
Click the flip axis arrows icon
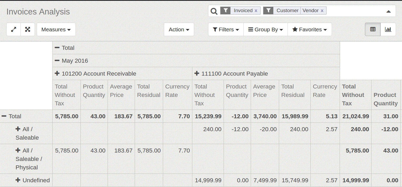pyautogui.click(x=13, y=29)
